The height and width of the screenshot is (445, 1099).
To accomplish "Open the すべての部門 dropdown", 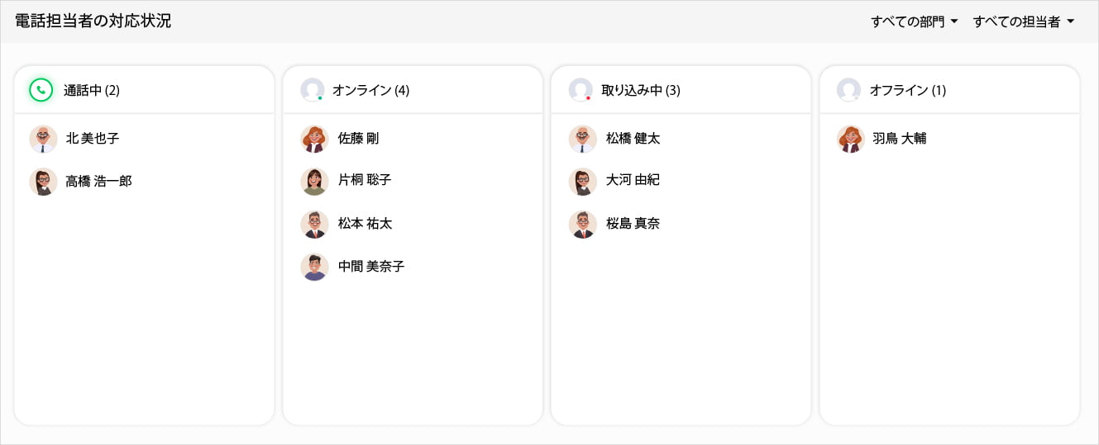I will [914, 21].
